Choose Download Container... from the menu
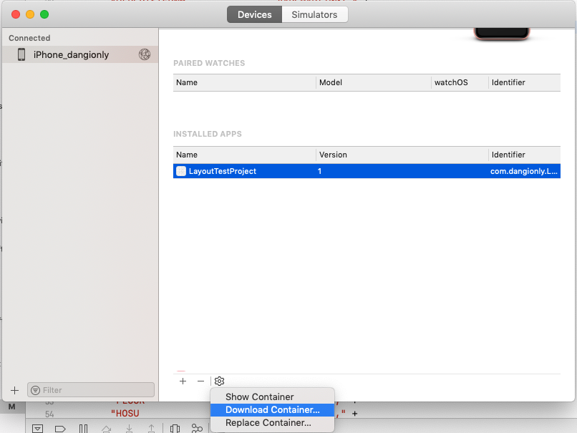 272,410
